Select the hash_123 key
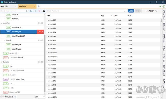This screenshot has height=99, width=166. click(22, 54)
